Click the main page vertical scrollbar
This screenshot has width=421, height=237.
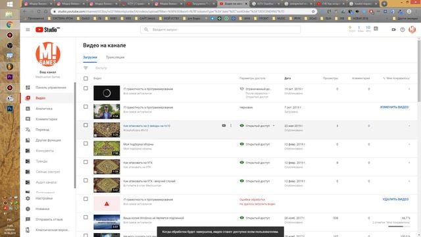419,70
